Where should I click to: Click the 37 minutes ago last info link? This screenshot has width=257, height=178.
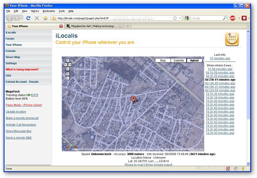[x=220, y=59]
